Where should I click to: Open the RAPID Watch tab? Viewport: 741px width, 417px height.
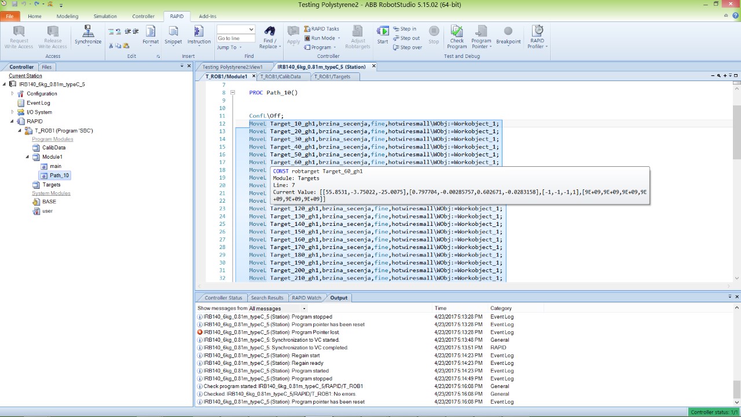(x=306, y=298)
